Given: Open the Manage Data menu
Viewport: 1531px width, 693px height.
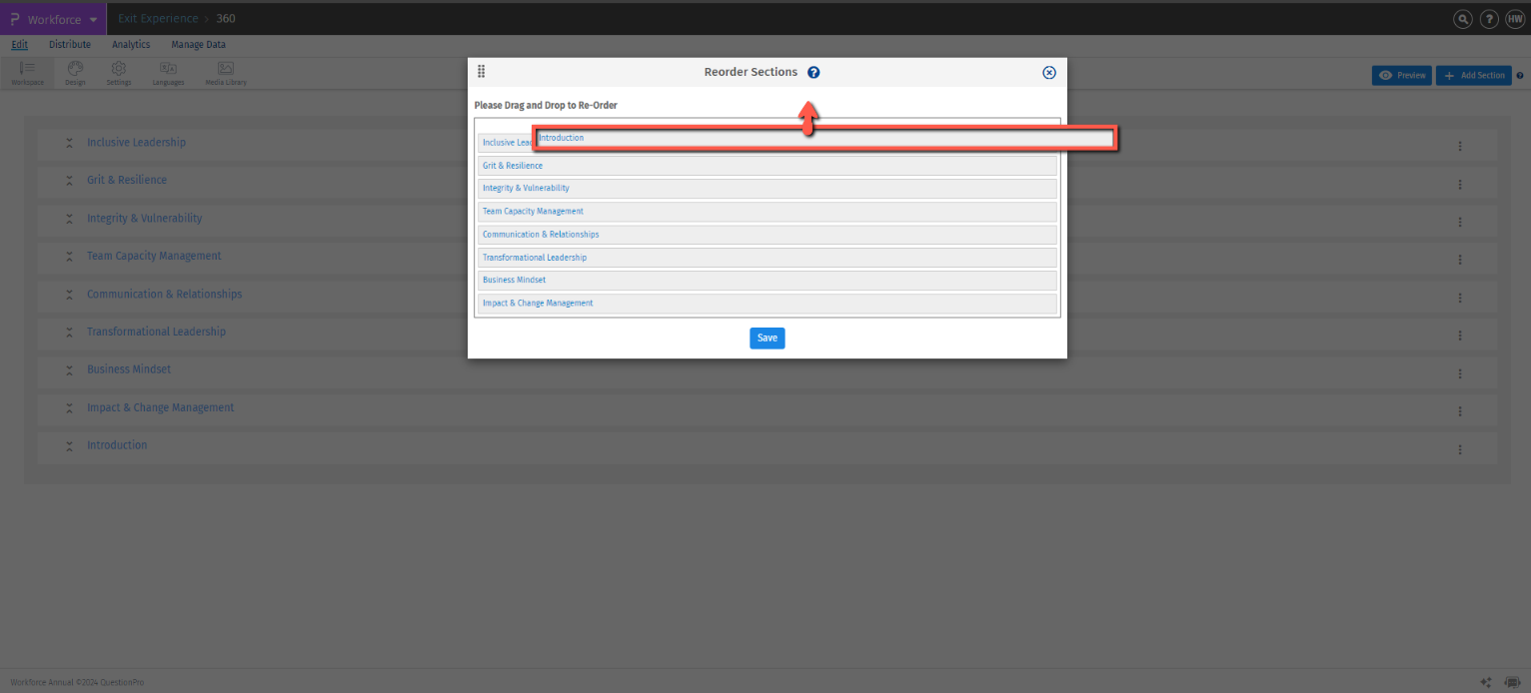Looking at the screenshot, I should (x=197, y=44).
